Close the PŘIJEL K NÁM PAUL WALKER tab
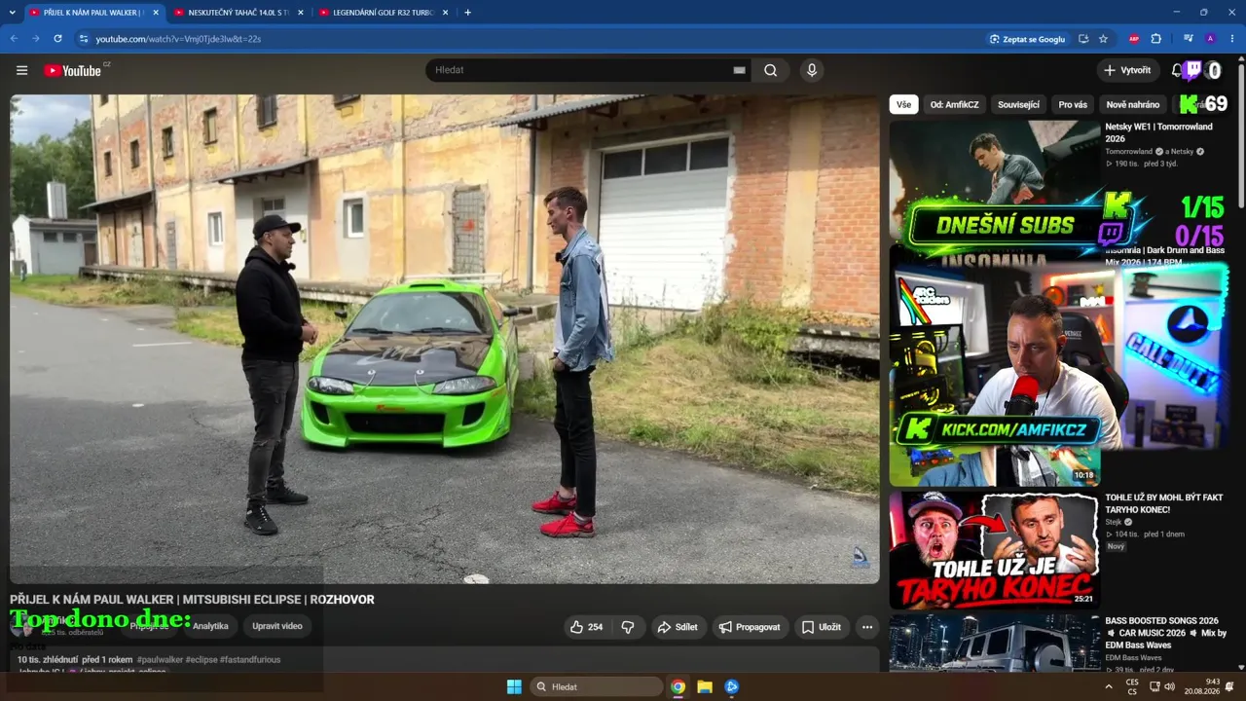1246x701 pixels. 156,13
